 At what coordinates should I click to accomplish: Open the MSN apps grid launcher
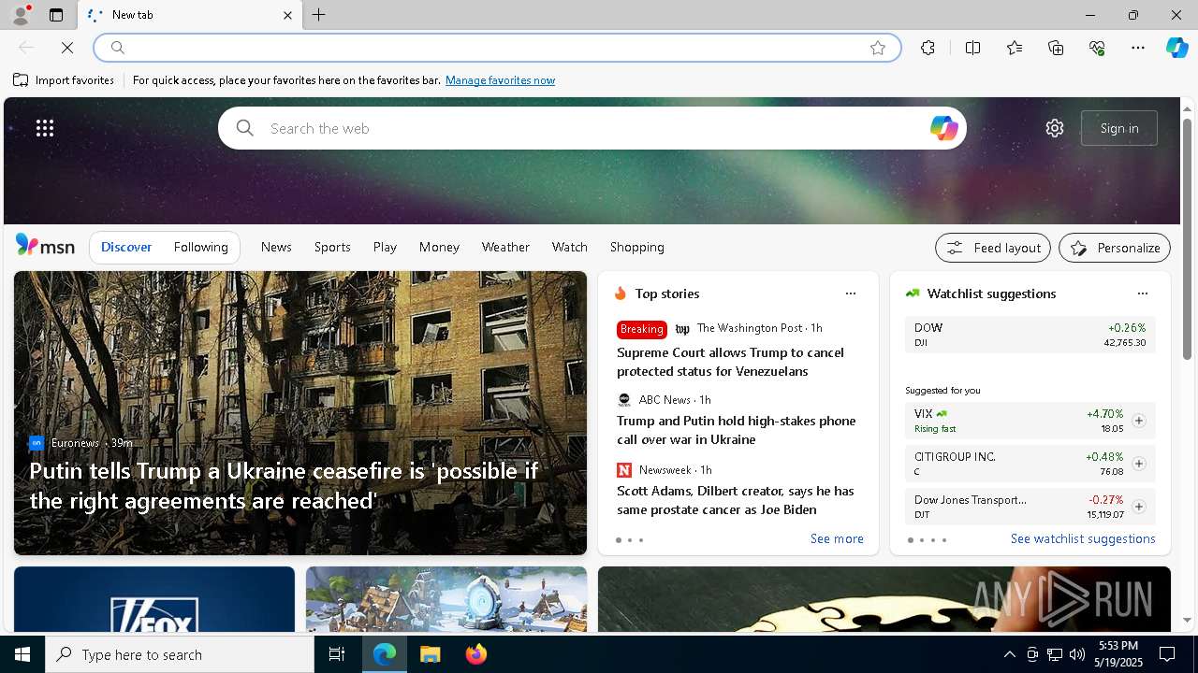[45, 128]
